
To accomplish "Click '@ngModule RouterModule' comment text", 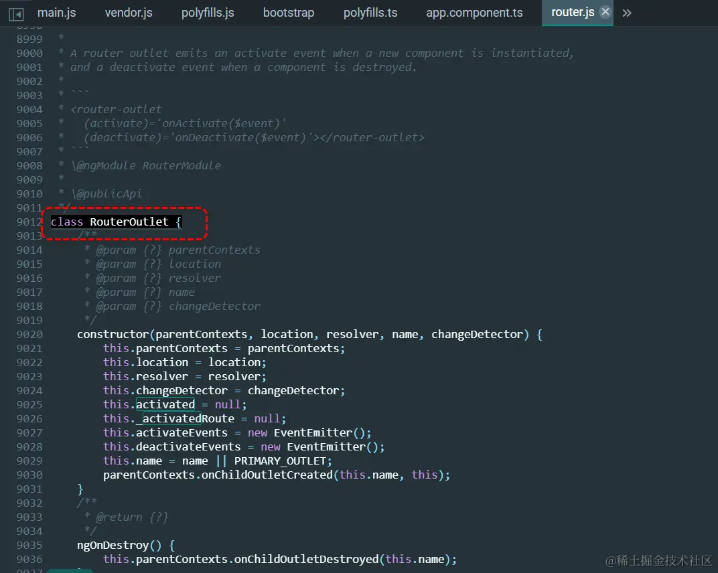I will click(149, 166).
